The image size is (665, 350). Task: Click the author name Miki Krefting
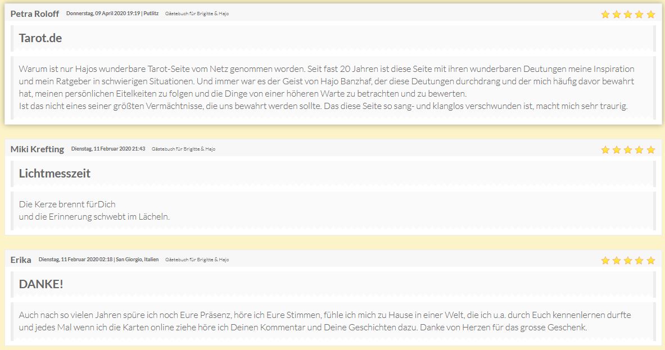(x=37, y=149)
